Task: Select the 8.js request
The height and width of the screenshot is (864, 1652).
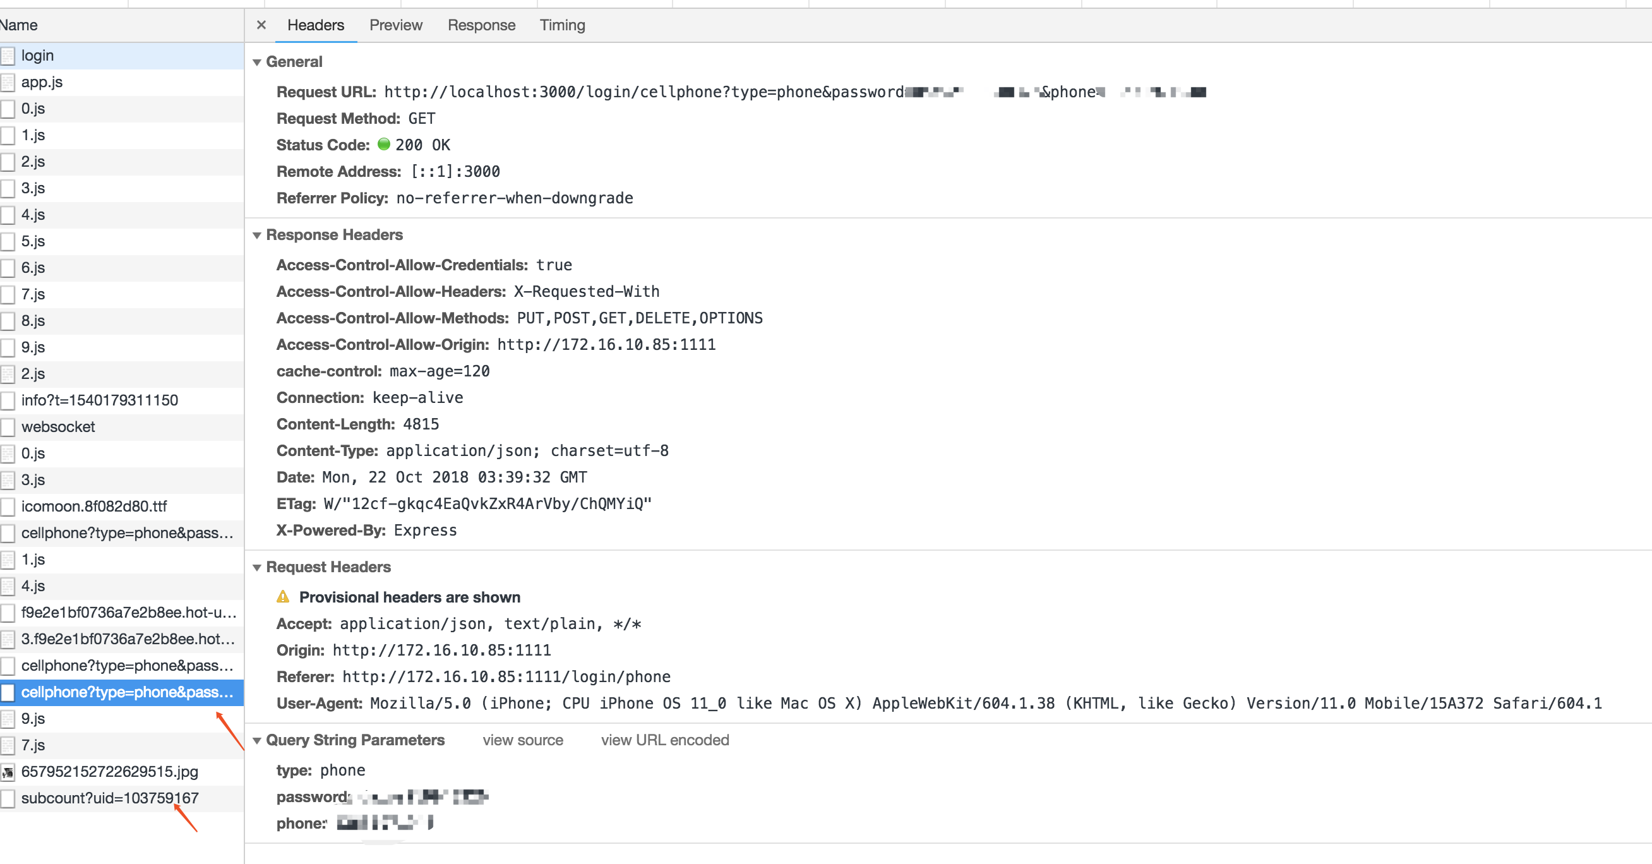Action: point(122,321)
